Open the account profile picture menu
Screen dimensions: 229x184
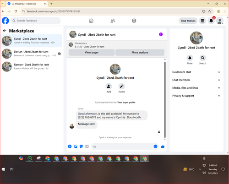pos(220,21)
